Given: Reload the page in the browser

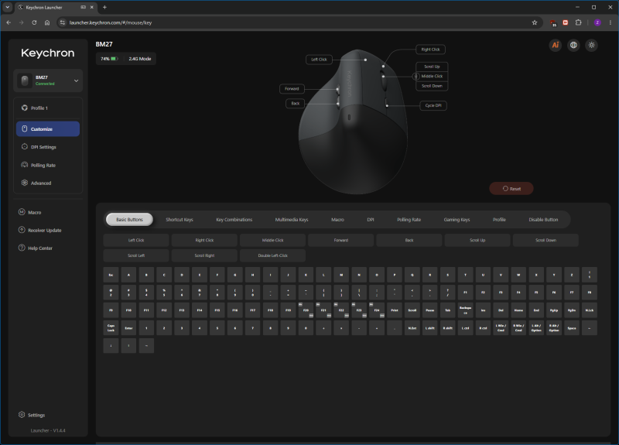Looking at the screenshot, I should click(x=34, y=22).
